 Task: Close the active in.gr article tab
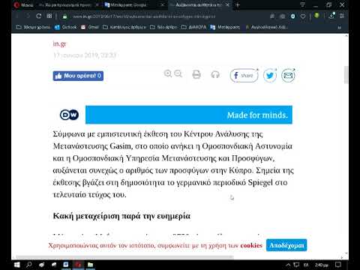(227, 4)
